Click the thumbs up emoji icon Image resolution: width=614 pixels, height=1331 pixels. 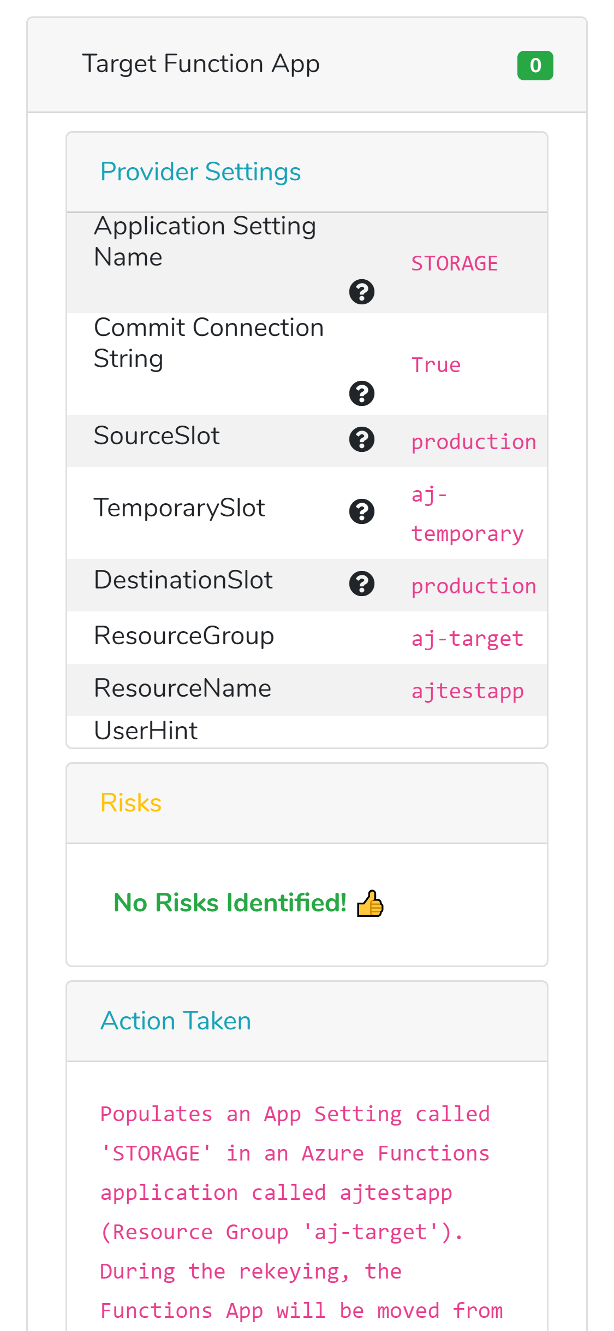(370, 903)
